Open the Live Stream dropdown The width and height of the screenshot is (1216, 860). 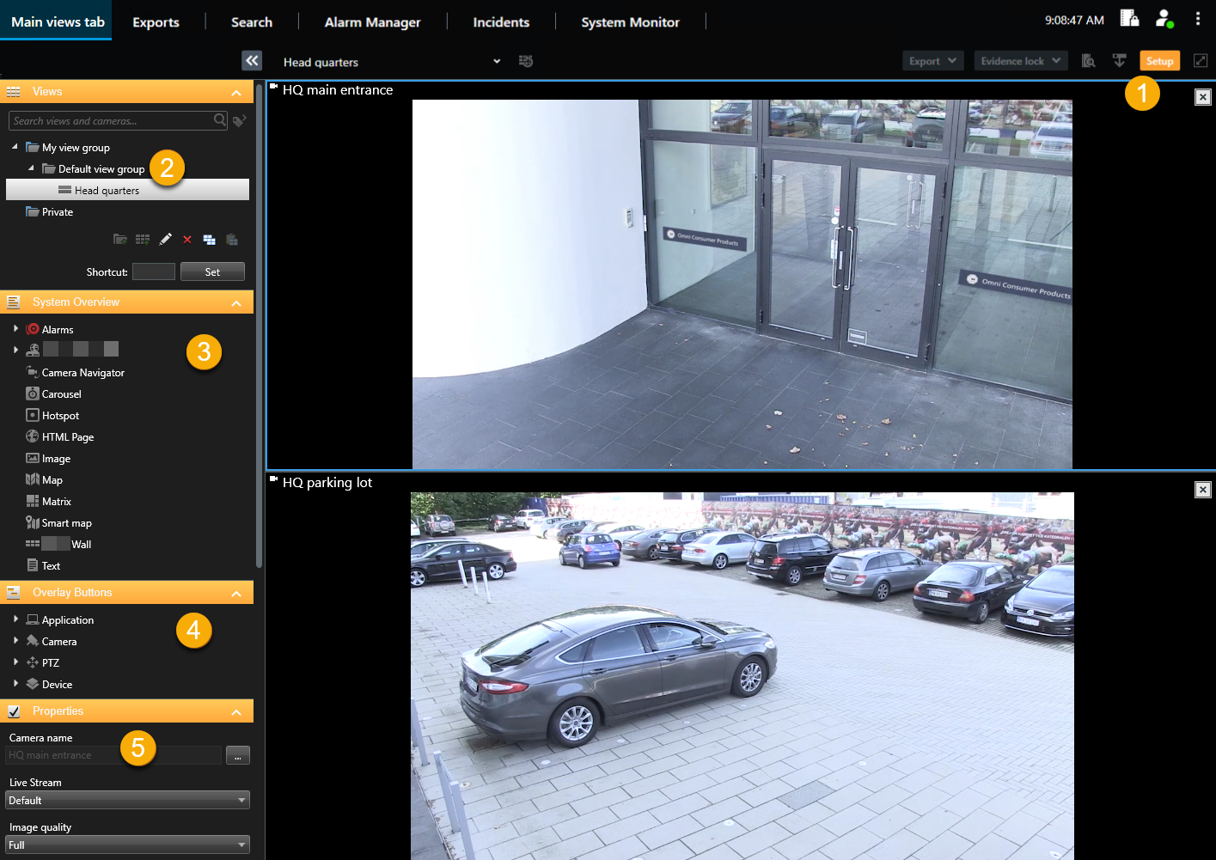coord(127,801)
